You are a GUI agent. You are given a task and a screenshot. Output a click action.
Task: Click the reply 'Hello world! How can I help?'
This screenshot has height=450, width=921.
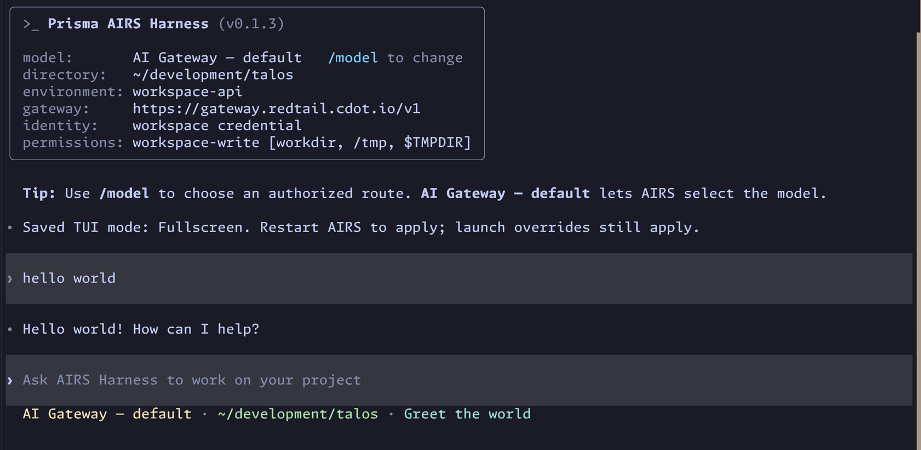pos(141,329)
